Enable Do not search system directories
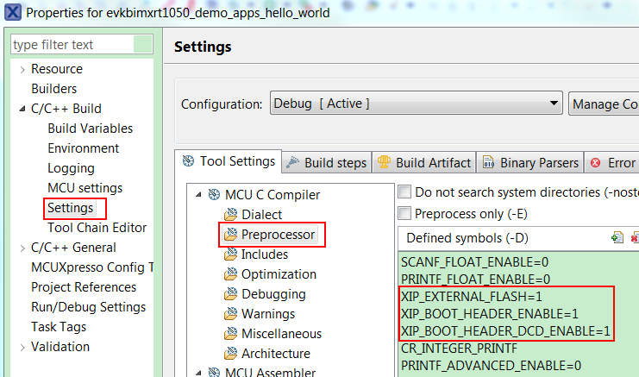The image size is (639, 377). coord(404,192)
